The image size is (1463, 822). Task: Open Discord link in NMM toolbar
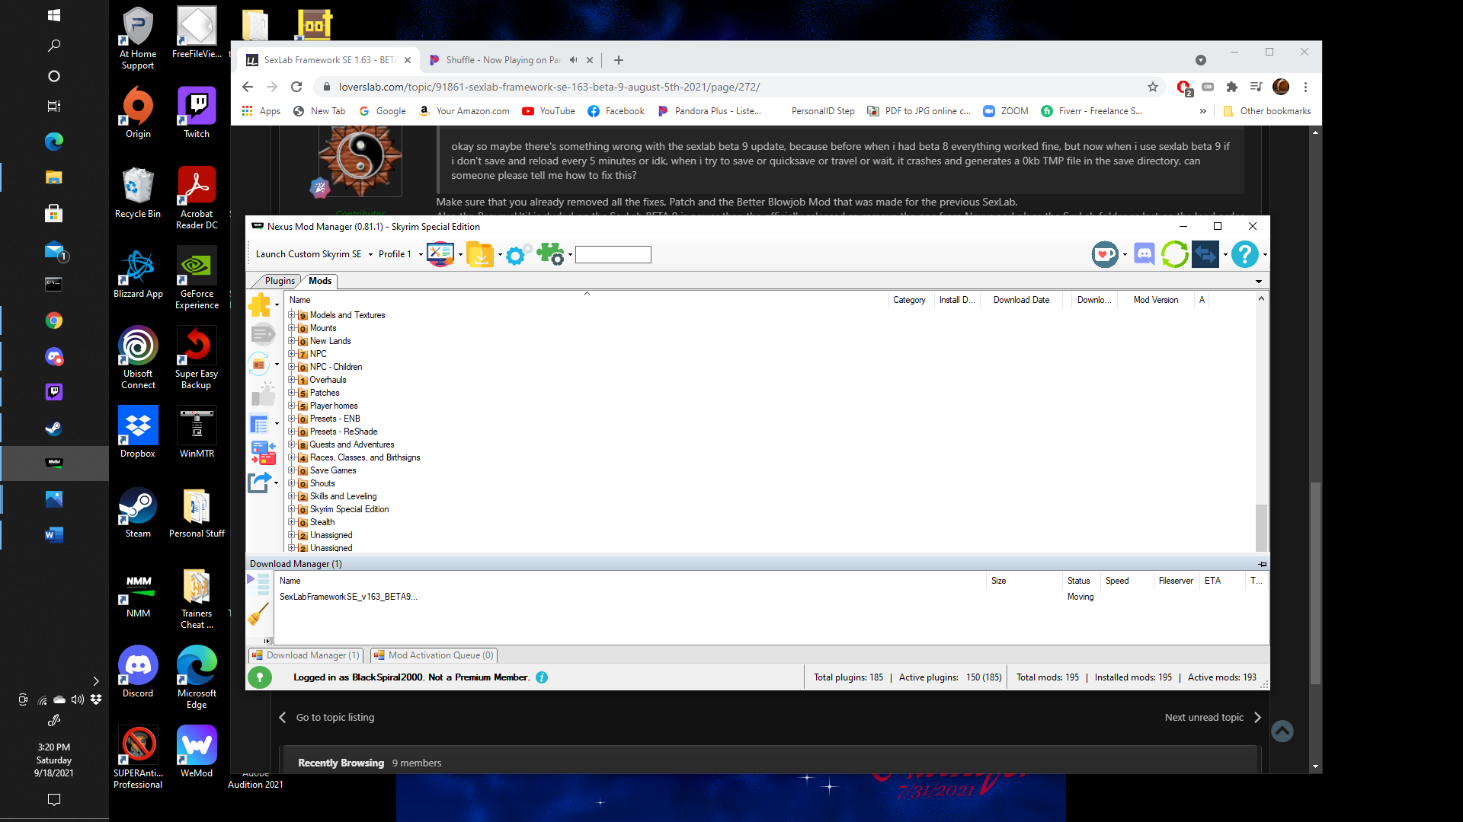1144,254
